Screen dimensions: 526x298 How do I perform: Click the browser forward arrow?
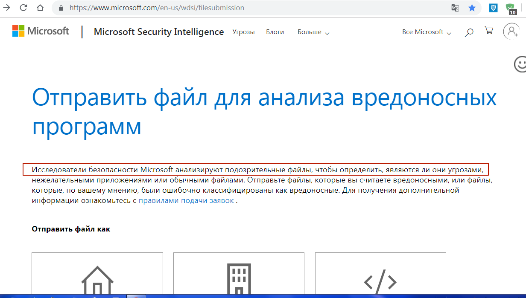pyautogui.click(x=6, y=8)
